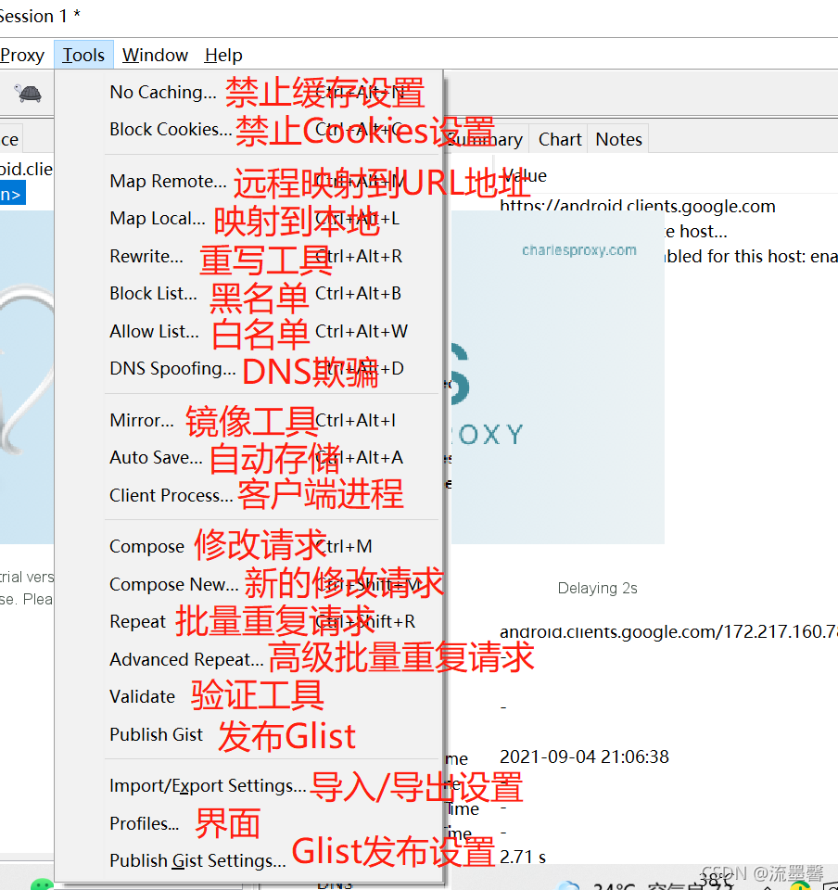Open the Proxy menu
838x890 pixels.
click(22, 55)
